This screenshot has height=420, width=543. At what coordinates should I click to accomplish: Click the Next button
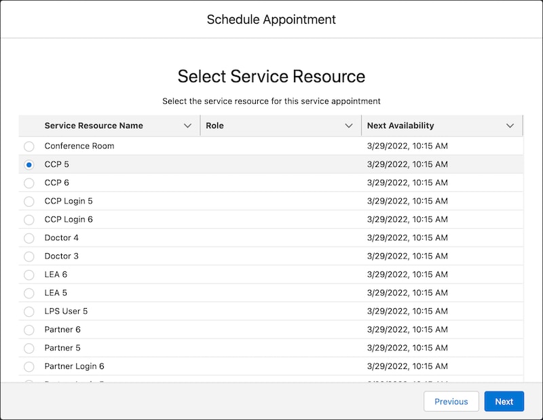pos(504,402)
